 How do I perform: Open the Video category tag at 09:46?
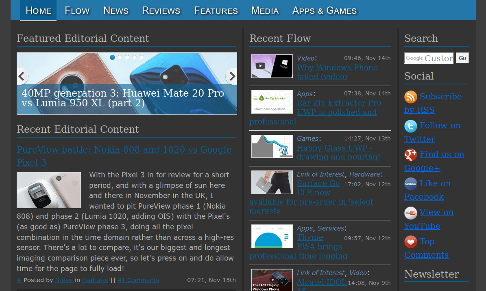305,58
